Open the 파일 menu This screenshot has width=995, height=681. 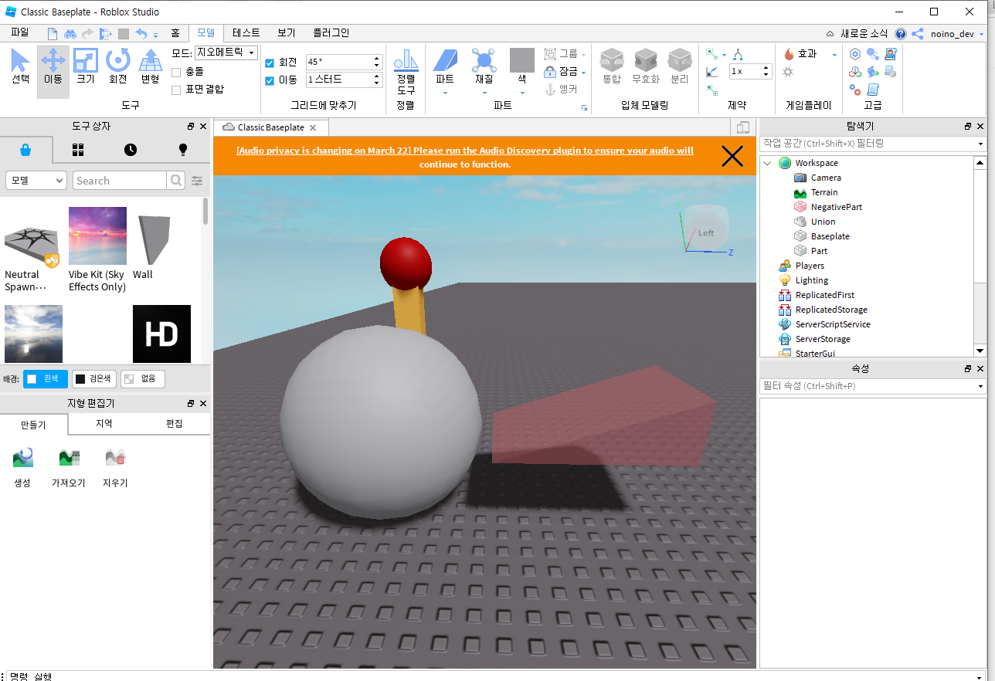[19, 33]
